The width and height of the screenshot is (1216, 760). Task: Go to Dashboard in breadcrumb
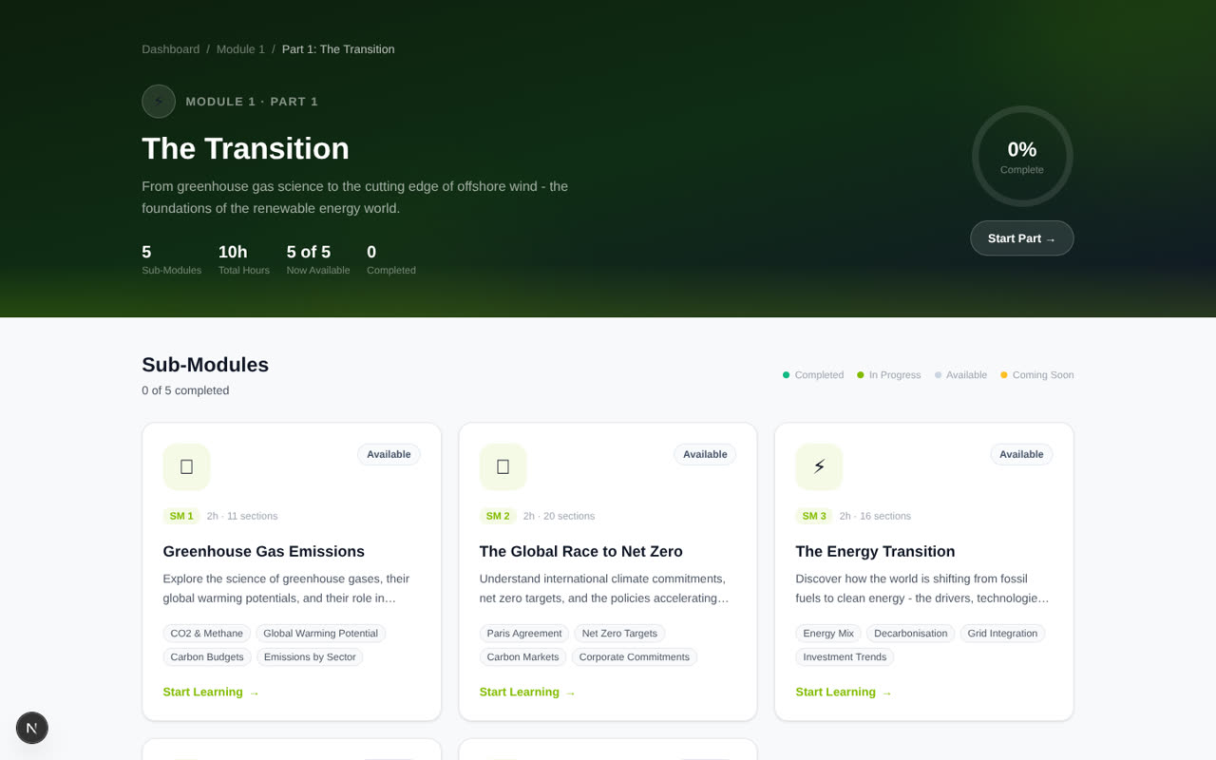click(x=171, y=49)
